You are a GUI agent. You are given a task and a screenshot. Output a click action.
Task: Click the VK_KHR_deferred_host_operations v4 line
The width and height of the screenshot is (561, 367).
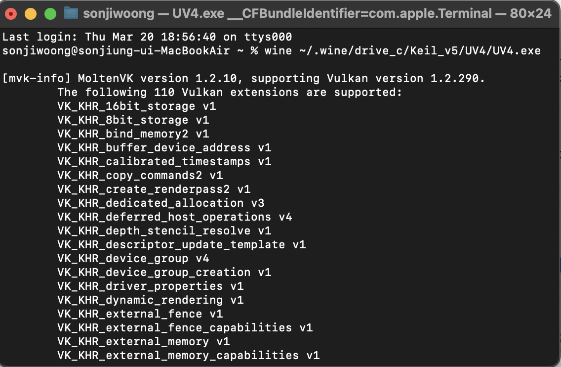(175, 217)
